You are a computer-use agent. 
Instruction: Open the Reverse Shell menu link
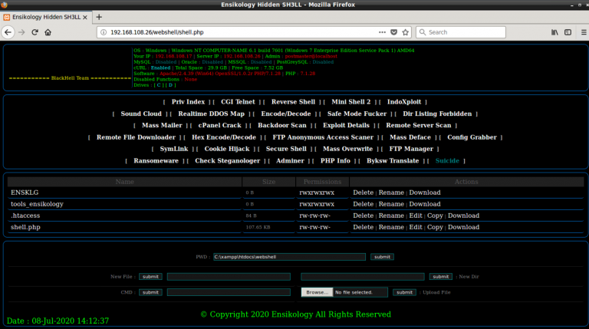(x=293, y=101)
